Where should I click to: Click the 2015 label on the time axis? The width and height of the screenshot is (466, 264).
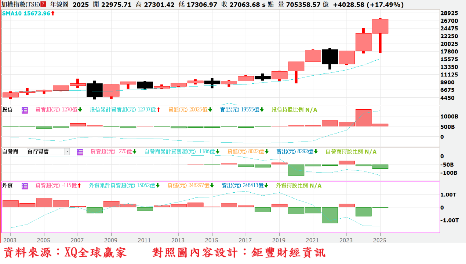[x=212, y=240]
